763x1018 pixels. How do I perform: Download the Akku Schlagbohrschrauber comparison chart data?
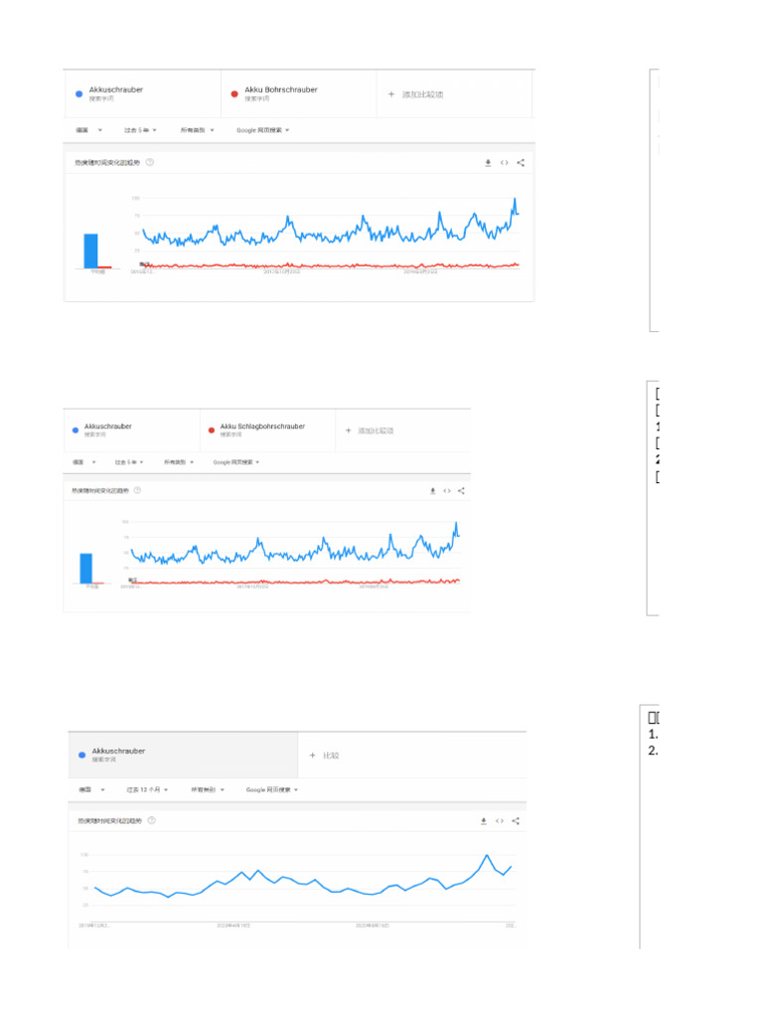(432, 490)
